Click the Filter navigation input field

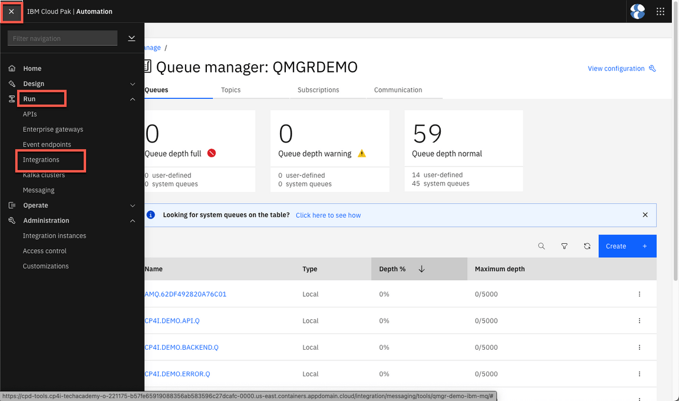click(x=62, y=38)
